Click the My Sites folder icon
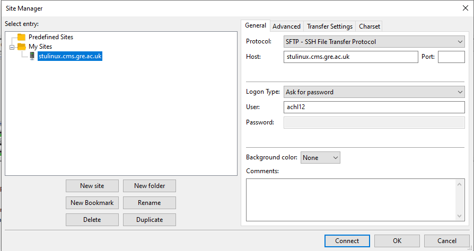This screenshot has width=474, height=251. click(x=21, y=47)
